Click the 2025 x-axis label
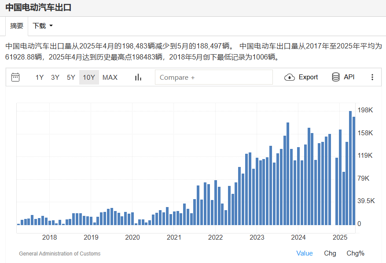386x263 pixels. click(340, 237)
